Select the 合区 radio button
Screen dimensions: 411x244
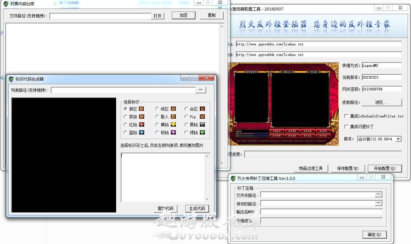click(x=186, y=109)
